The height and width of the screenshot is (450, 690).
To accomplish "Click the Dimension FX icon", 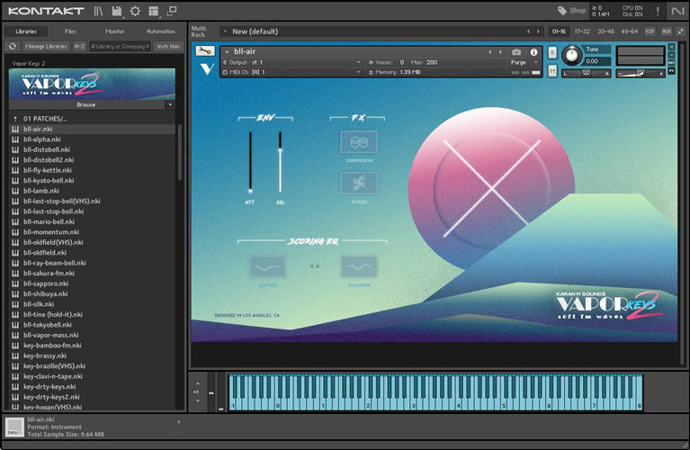I will (359, 142).
